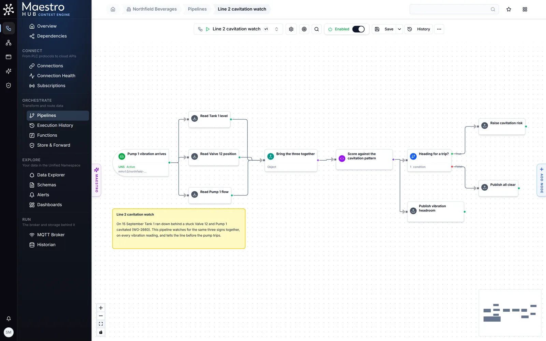Screen dimensions: 546x341
Task: Click the top search input field
Action: tap(454, 9)
